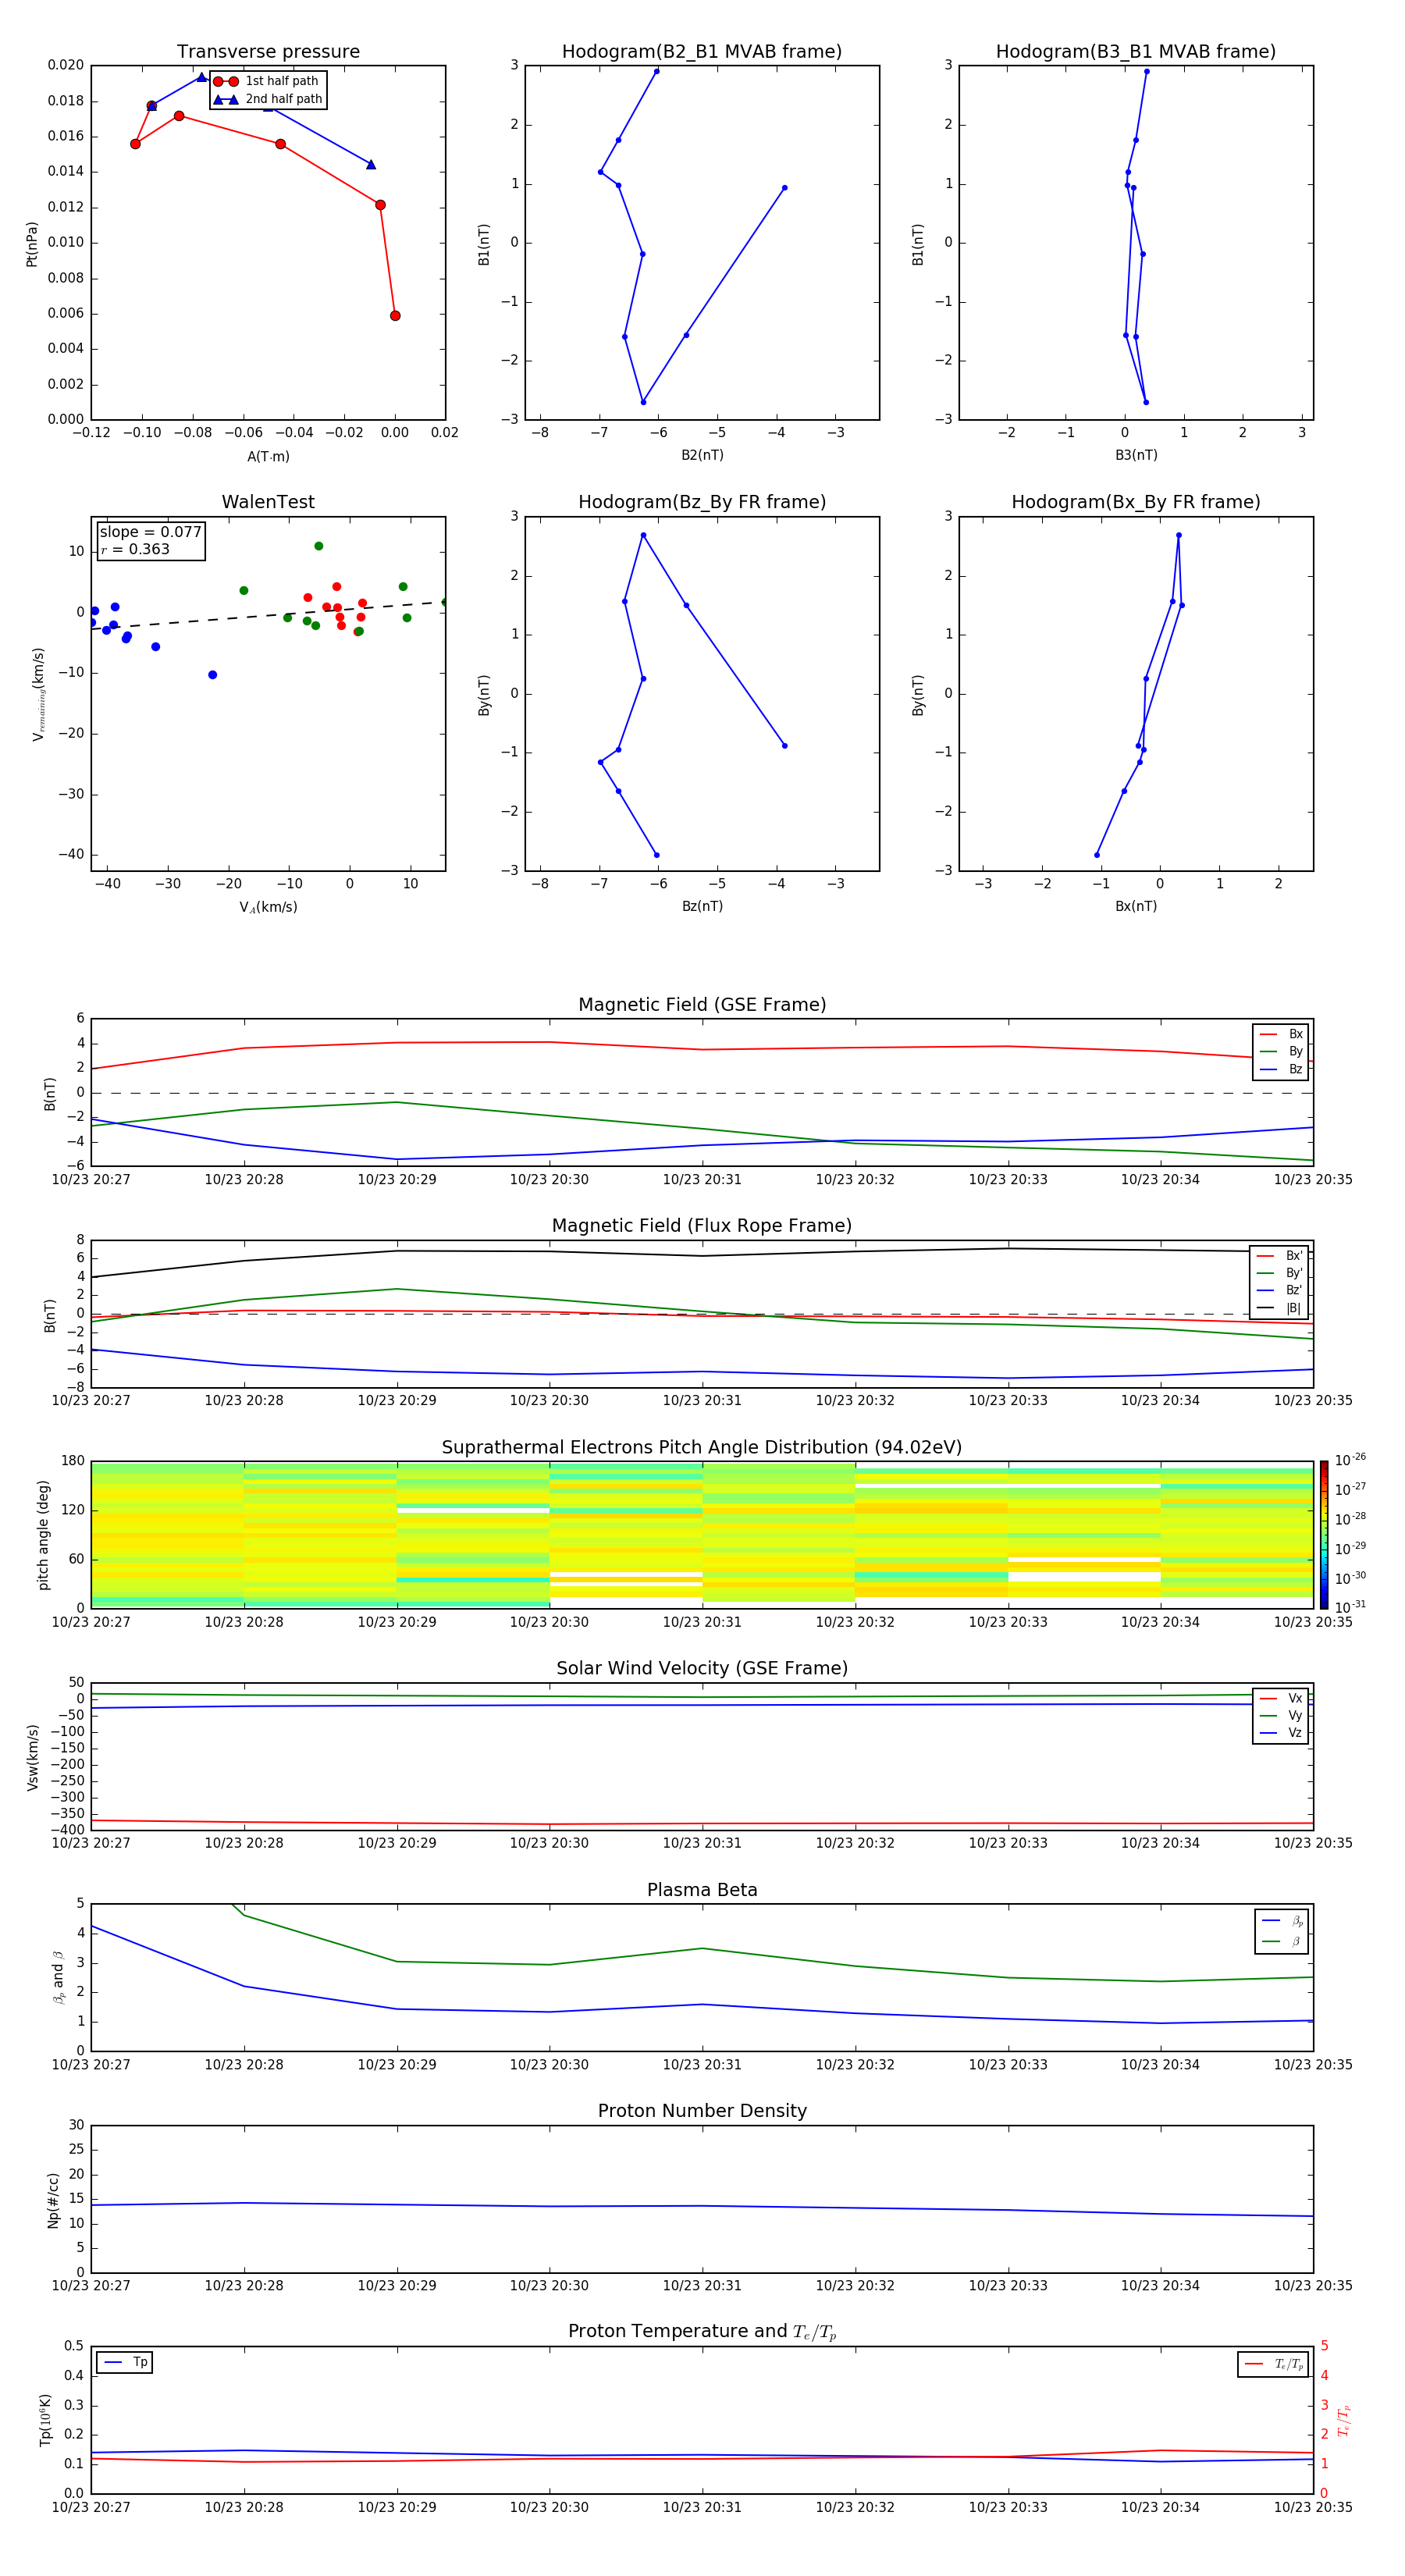
Task: Click the "Bz(nT)" x-axis label
Action: [x=702, y=906]
